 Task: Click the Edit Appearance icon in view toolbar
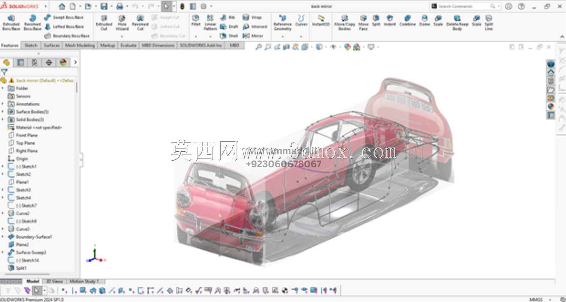tap(348, 47)
